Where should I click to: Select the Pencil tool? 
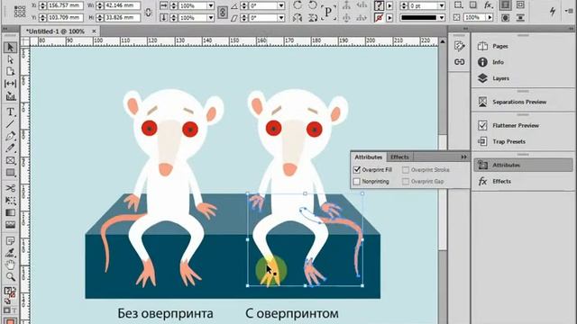[x=10, y=148]
